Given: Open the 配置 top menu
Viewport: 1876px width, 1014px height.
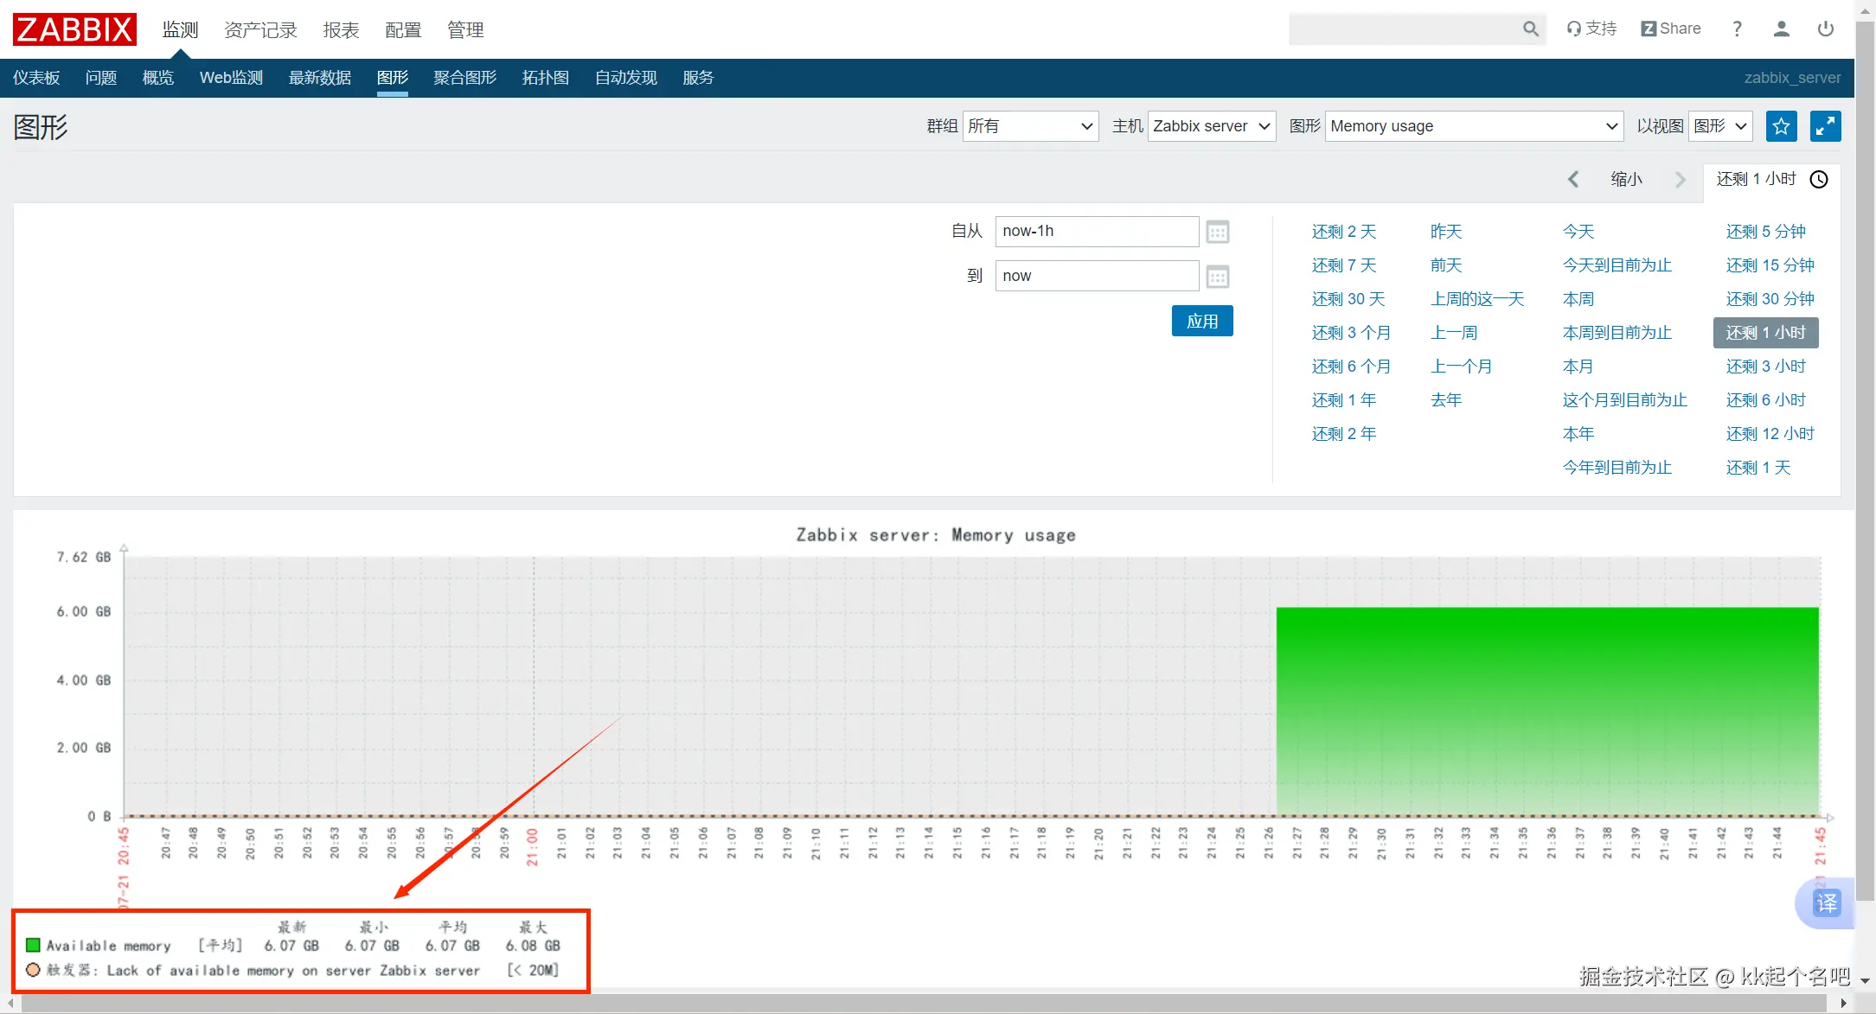Looking at the screenshot, I should coord(403,30).
